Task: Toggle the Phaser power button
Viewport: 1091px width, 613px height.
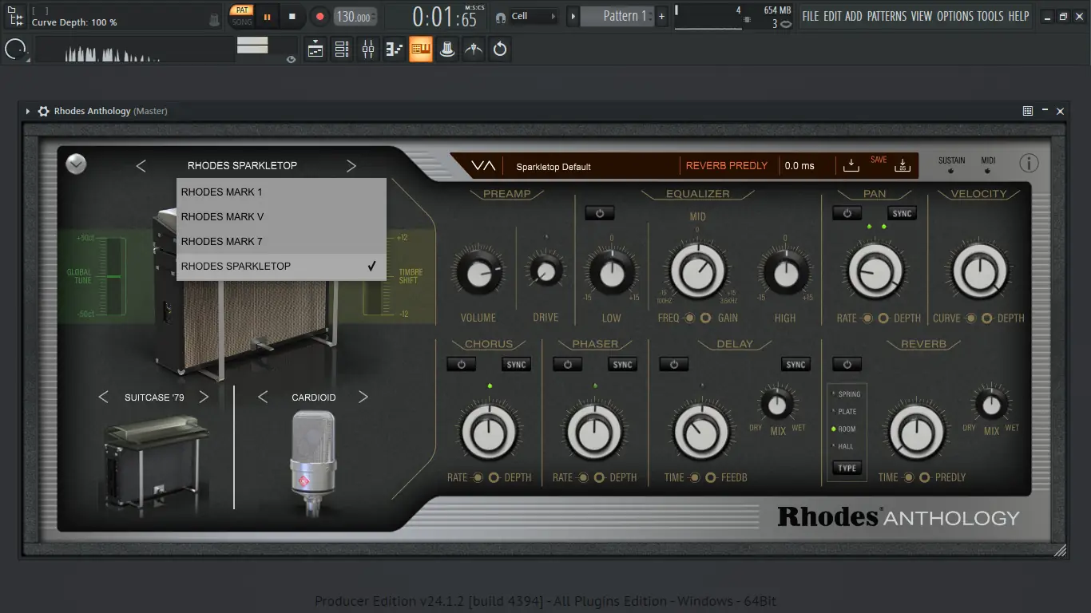Action: coord(568,364)
